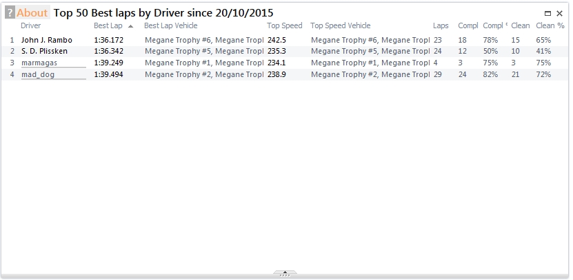Click clean percentage 65%
This screenshot has width=573, height=280.
coord(543,40)
